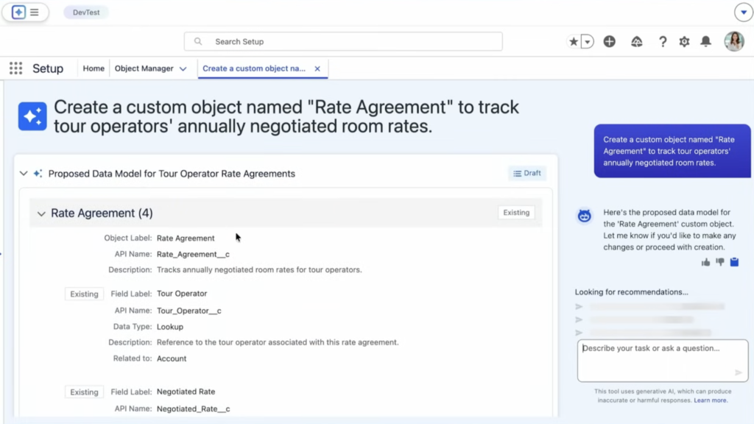Open the Trailhead guidance icon
This screenshot has width=754, height=424.
[637, 42]
